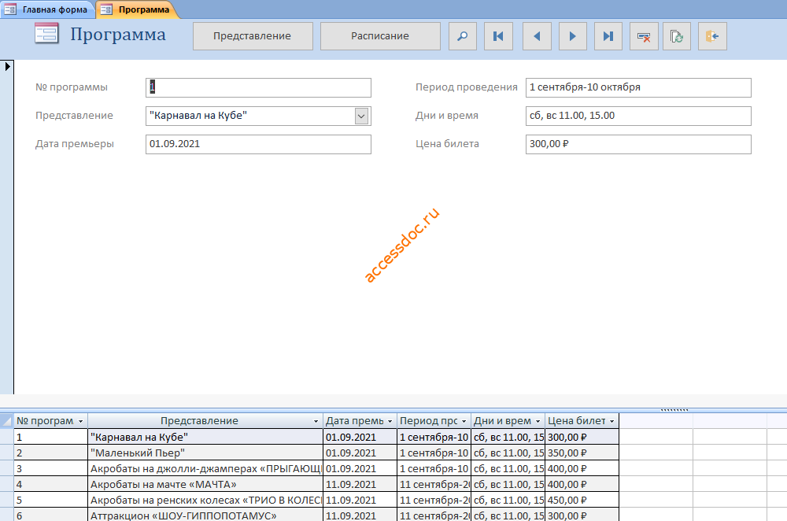Viewport: 787px width, 521px height.
Task: Click the refresh data icon
Action: (x=677, y=36)
